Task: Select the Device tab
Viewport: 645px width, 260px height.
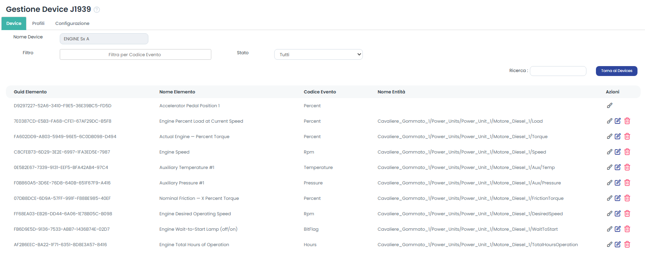Action: pyautogui.click(x=14, y=23)
